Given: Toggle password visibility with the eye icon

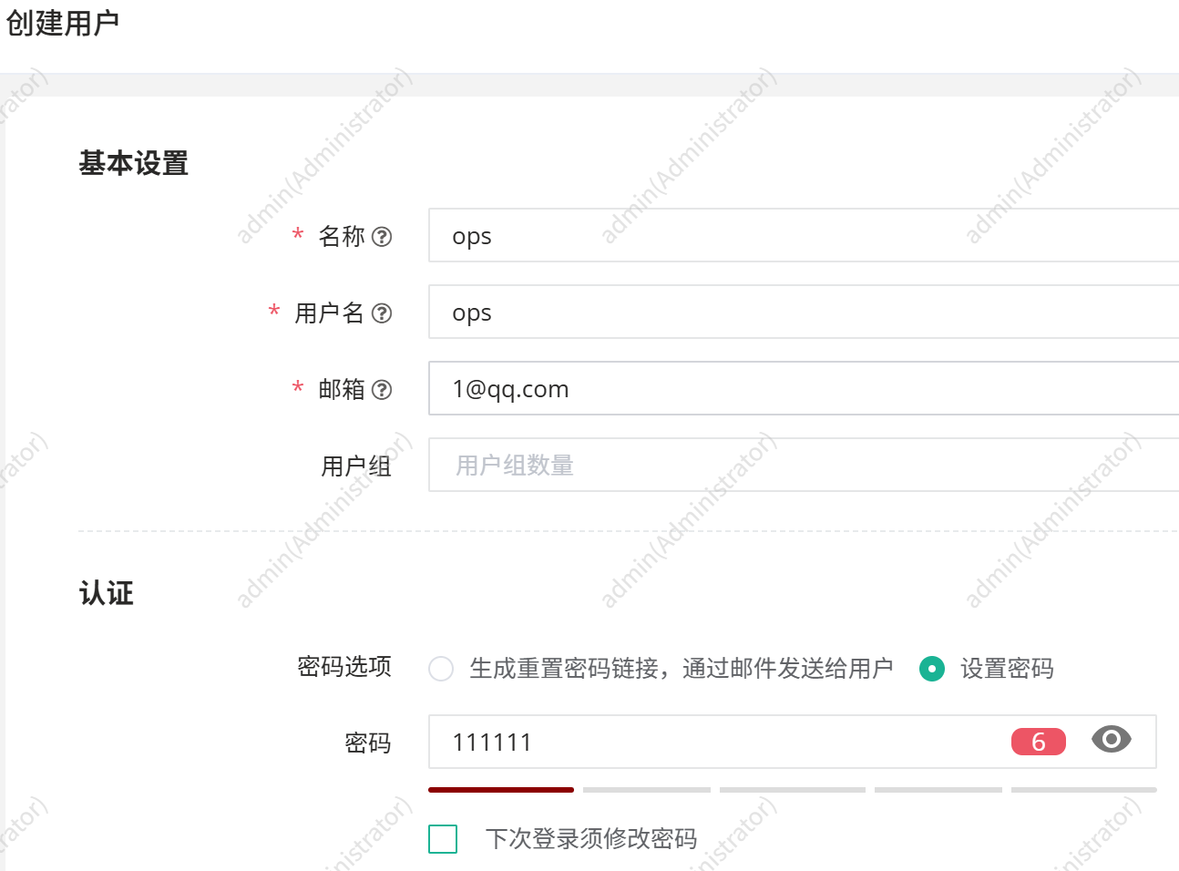Looking at the screenshot, I should 1112,739.
